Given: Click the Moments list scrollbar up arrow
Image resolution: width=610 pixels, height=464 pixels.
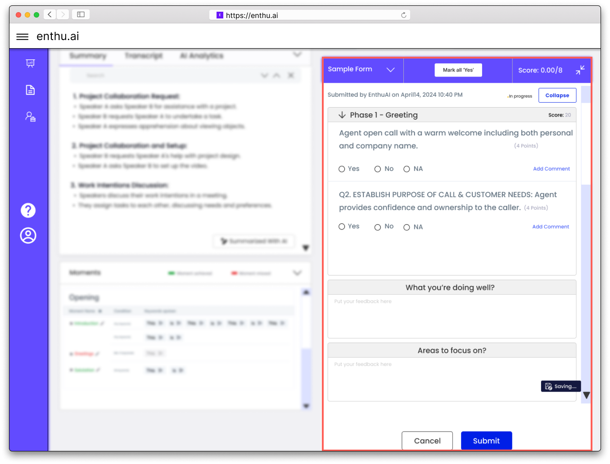Looking at the screenshot, I should click(x=306, y=293).
